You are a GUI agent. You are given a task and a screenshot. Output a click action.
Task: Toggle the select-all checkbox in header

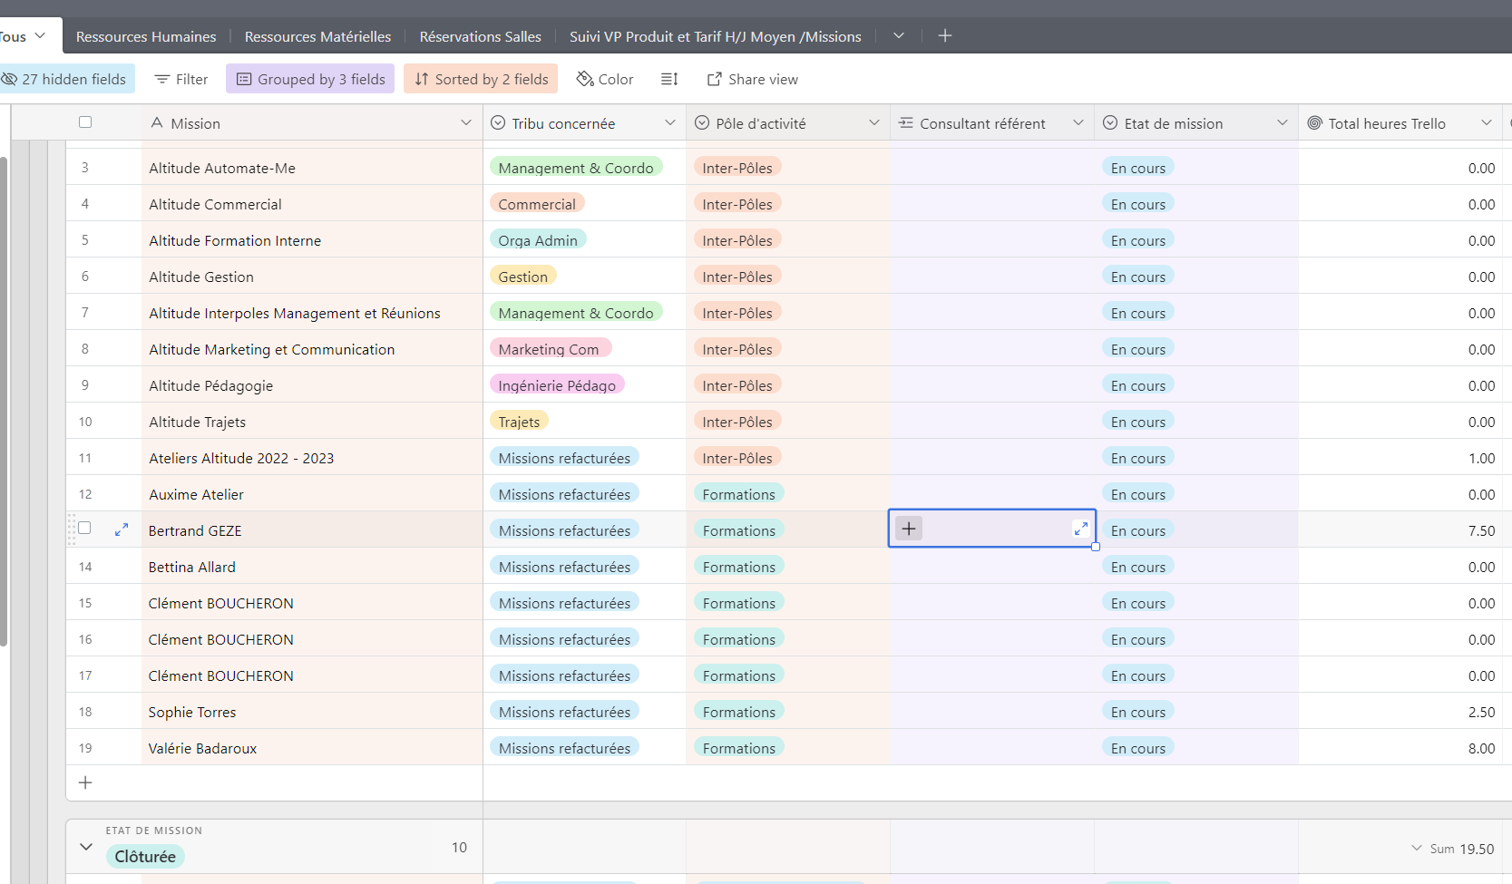pos(85,121)
